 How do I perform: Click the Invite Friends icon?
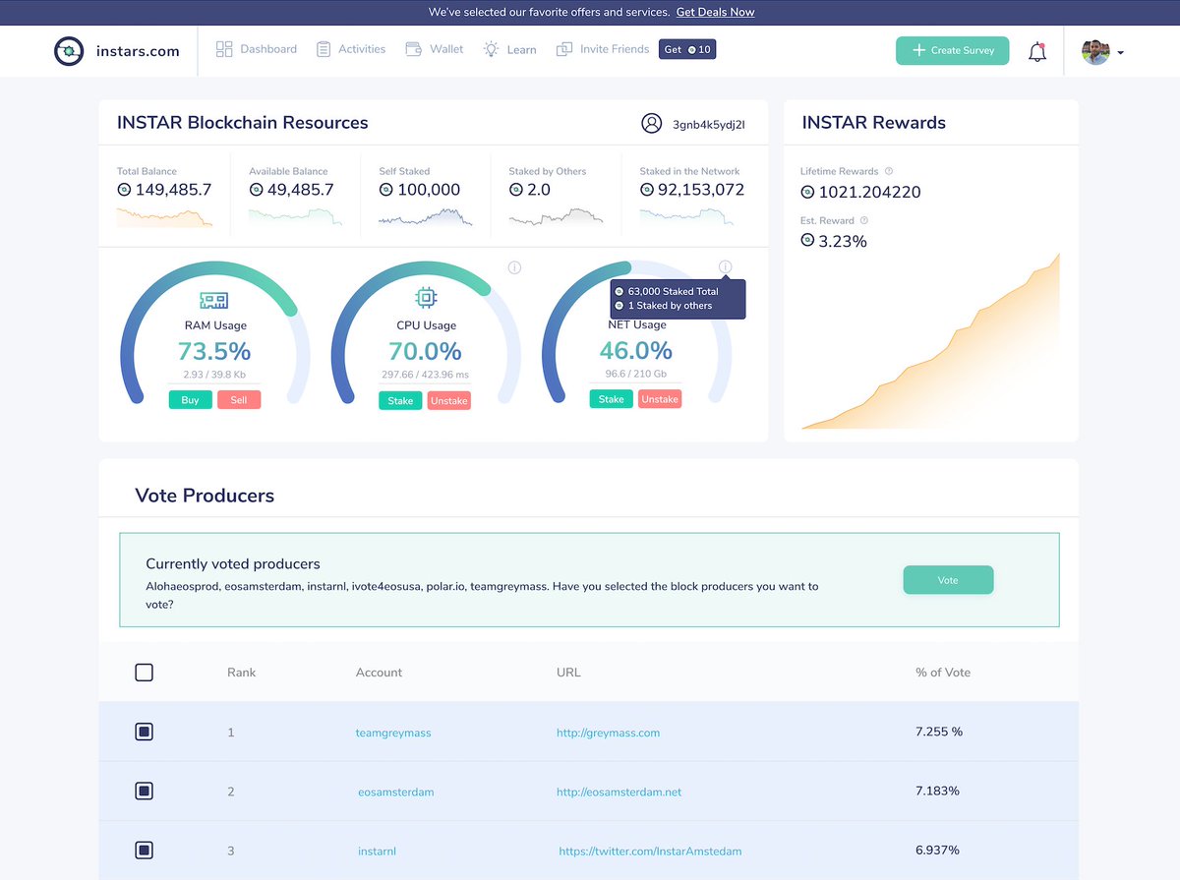click(x=564, y=49)
